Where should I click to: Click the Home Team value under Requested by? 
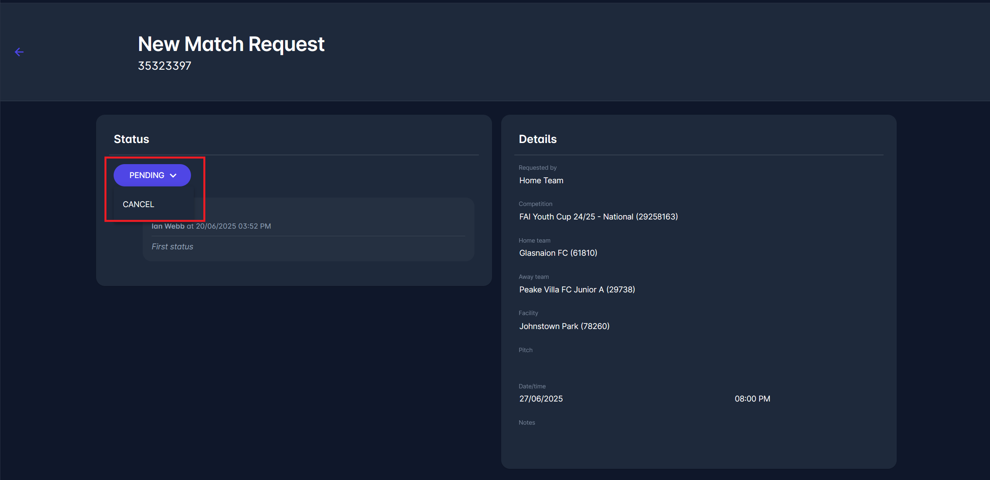click(x=541, y=180)
